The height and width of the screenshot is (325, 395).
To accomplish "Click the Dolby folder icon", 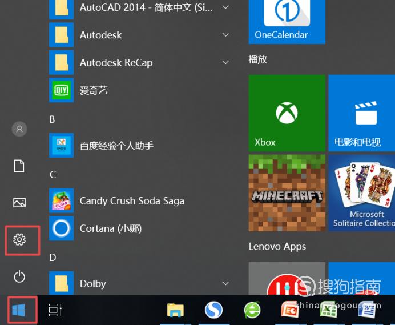I will 61,283.
